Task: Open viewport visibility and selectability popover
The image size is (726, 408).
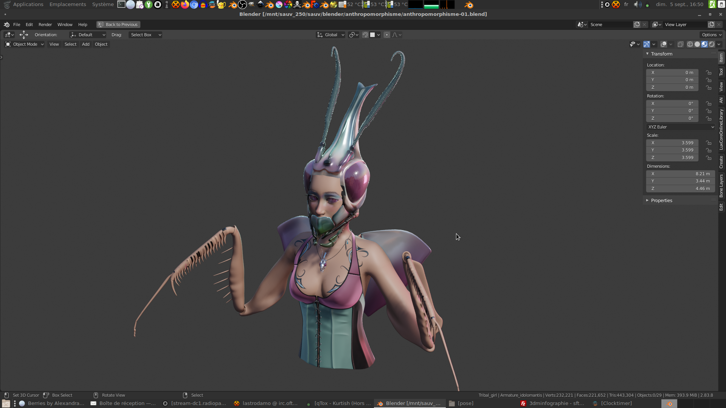Action: pos(634,44)
